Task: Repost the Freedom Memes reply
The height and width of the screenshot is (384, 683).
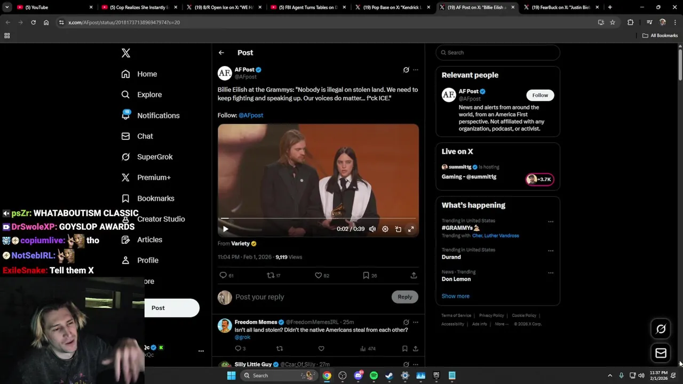Action: 280,349
